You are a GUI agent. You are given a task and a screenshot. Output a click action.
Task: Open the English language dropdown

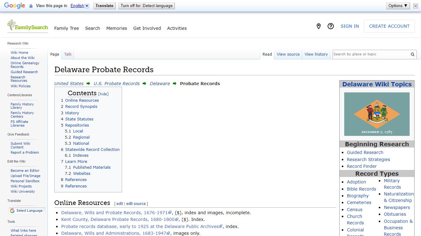80,6
